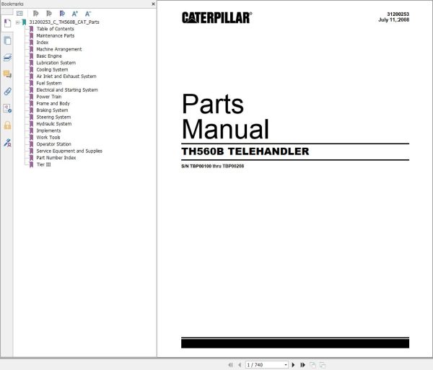Viewport: 433px width, 370px height.
Task: Click the bookmark icon beside Work Tools
Action: pyautogui.click(x=31, y=137)
